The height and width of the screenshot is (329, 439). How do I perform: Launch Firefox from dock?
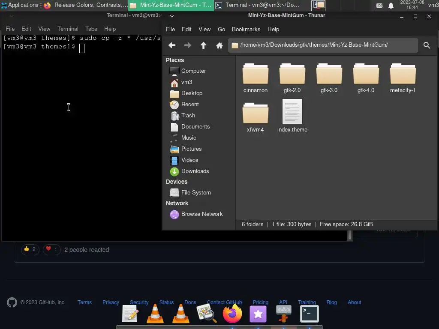tap(232, 313)
